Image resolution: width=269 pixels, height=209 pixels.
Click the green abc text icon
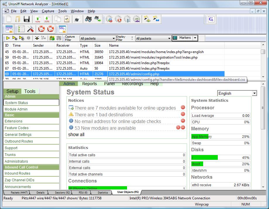point(52,38)
